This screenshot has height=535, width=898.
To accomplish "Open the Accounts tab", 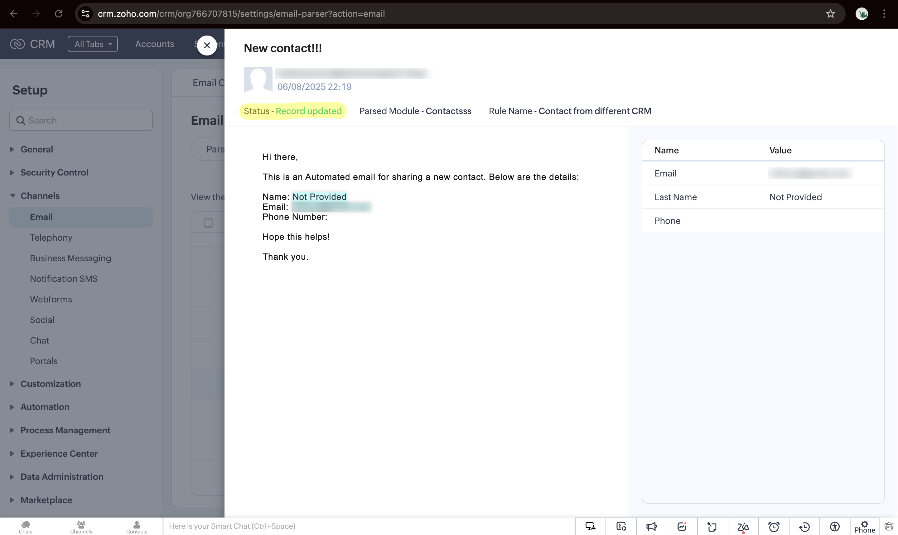I will (x=154, y=44).
